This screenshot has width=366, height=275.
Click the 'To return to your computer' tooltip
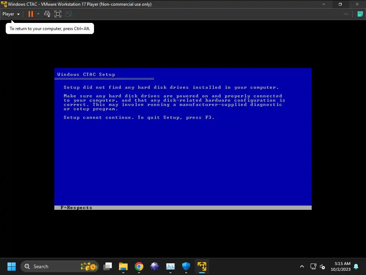coord(50,29)
